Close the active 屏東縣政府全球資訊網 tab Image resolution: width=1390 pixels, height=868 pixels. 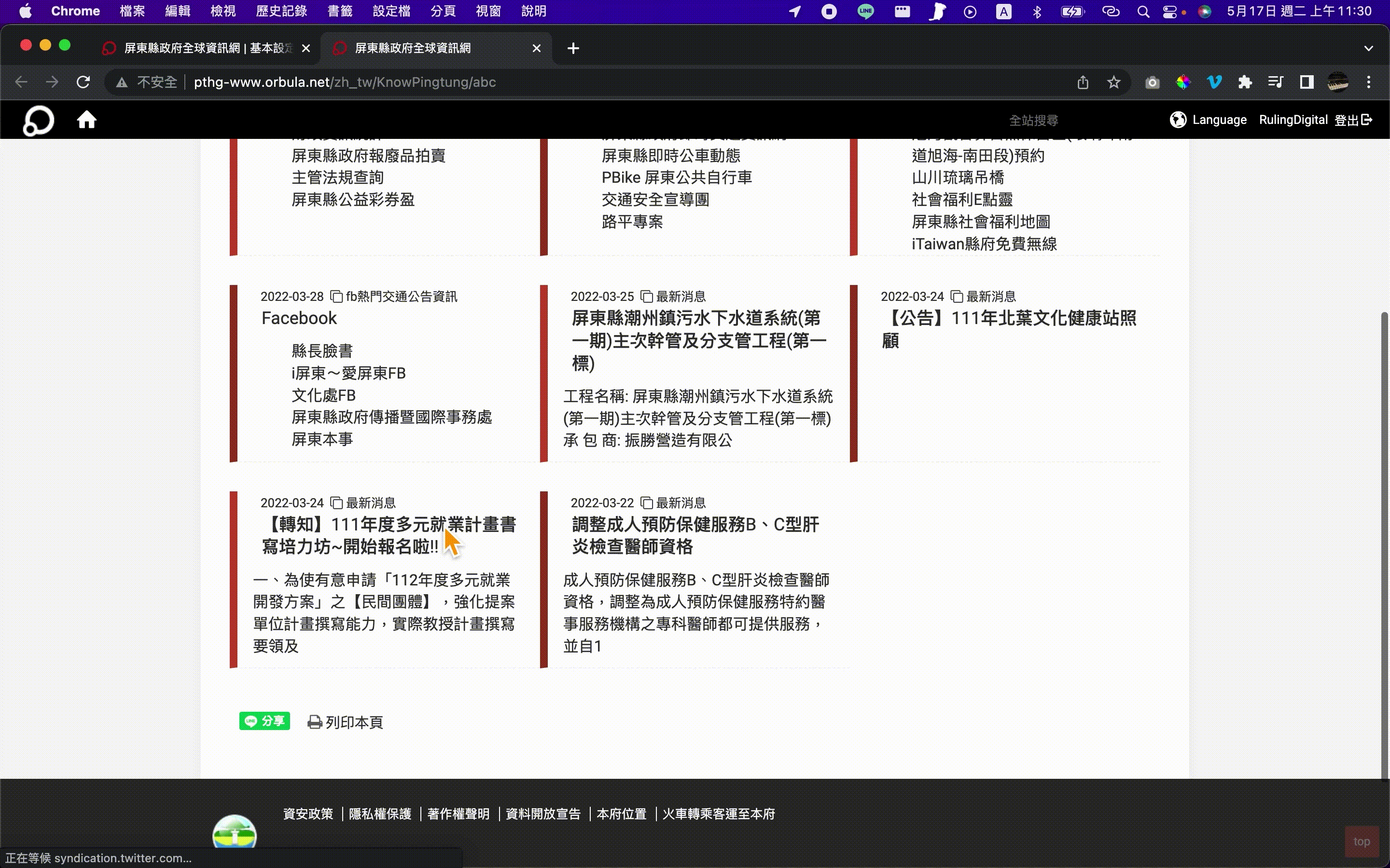(x=537, y=48)
